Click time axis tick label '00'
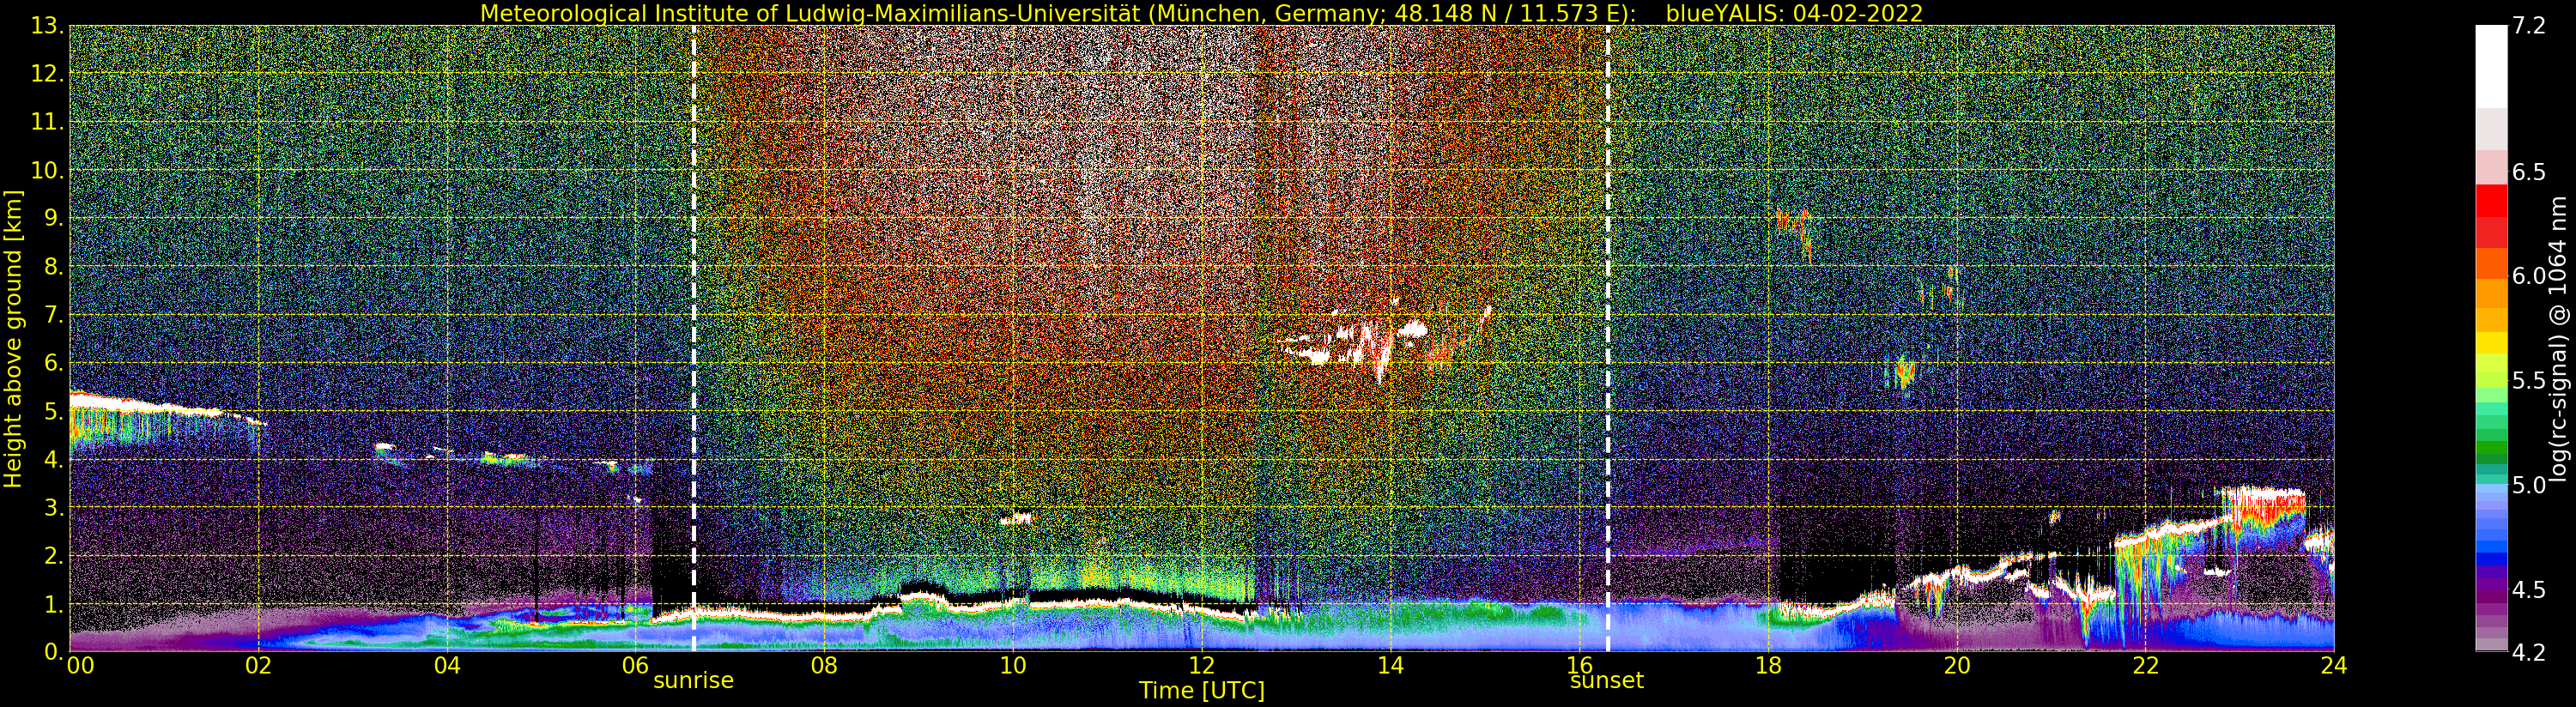Screen dimensions: 2576x707 80,666
